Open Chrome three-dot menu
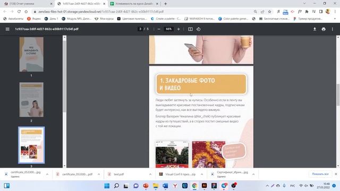 pos(335,12)
